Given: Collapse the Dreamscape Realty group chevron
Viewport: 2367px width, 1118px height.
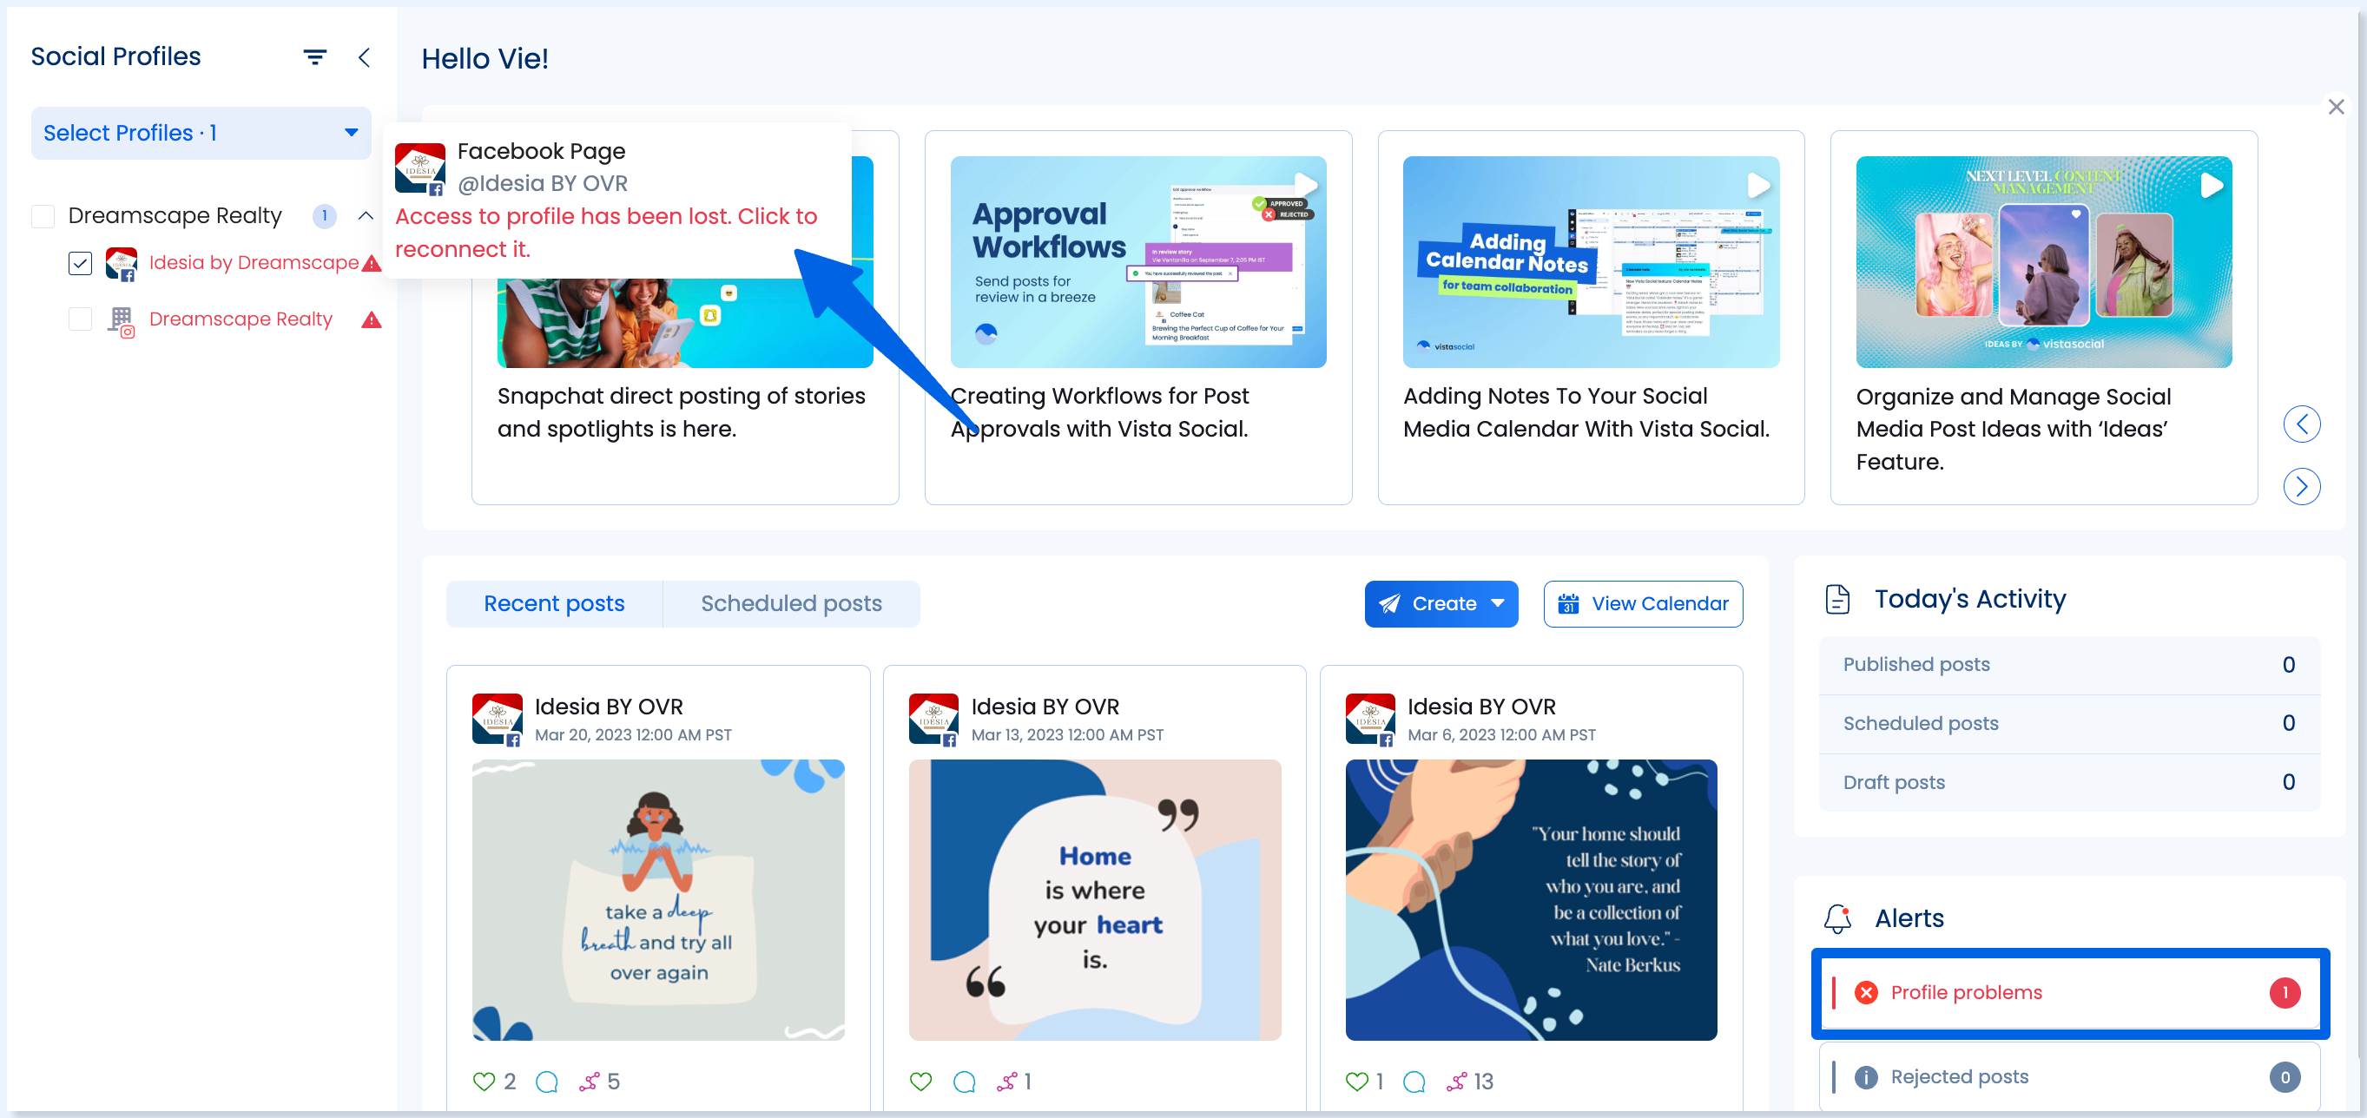Looking at the screenshot, I should [x=366, y=216].
